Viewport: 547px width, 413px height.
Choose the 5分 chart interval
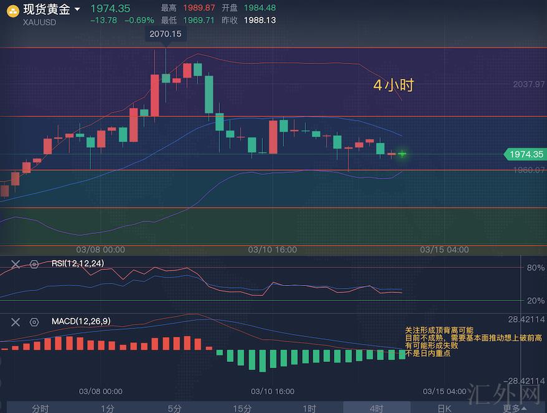click(174, 408)
